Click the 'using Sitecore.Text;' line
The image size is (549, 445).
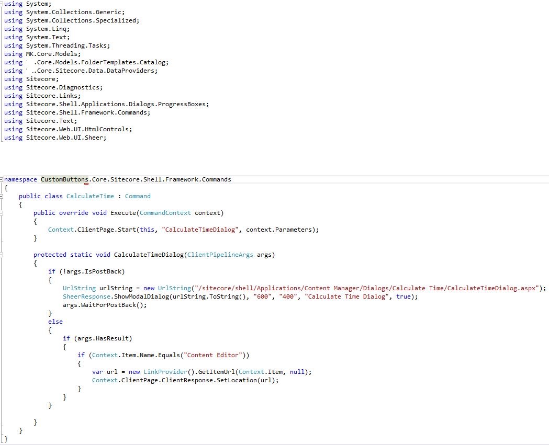(x=40, y=121)
